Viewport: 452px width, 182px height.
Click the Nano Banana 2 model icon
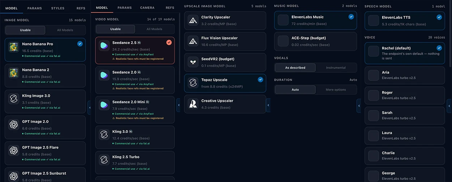click(x=14, y=73)
